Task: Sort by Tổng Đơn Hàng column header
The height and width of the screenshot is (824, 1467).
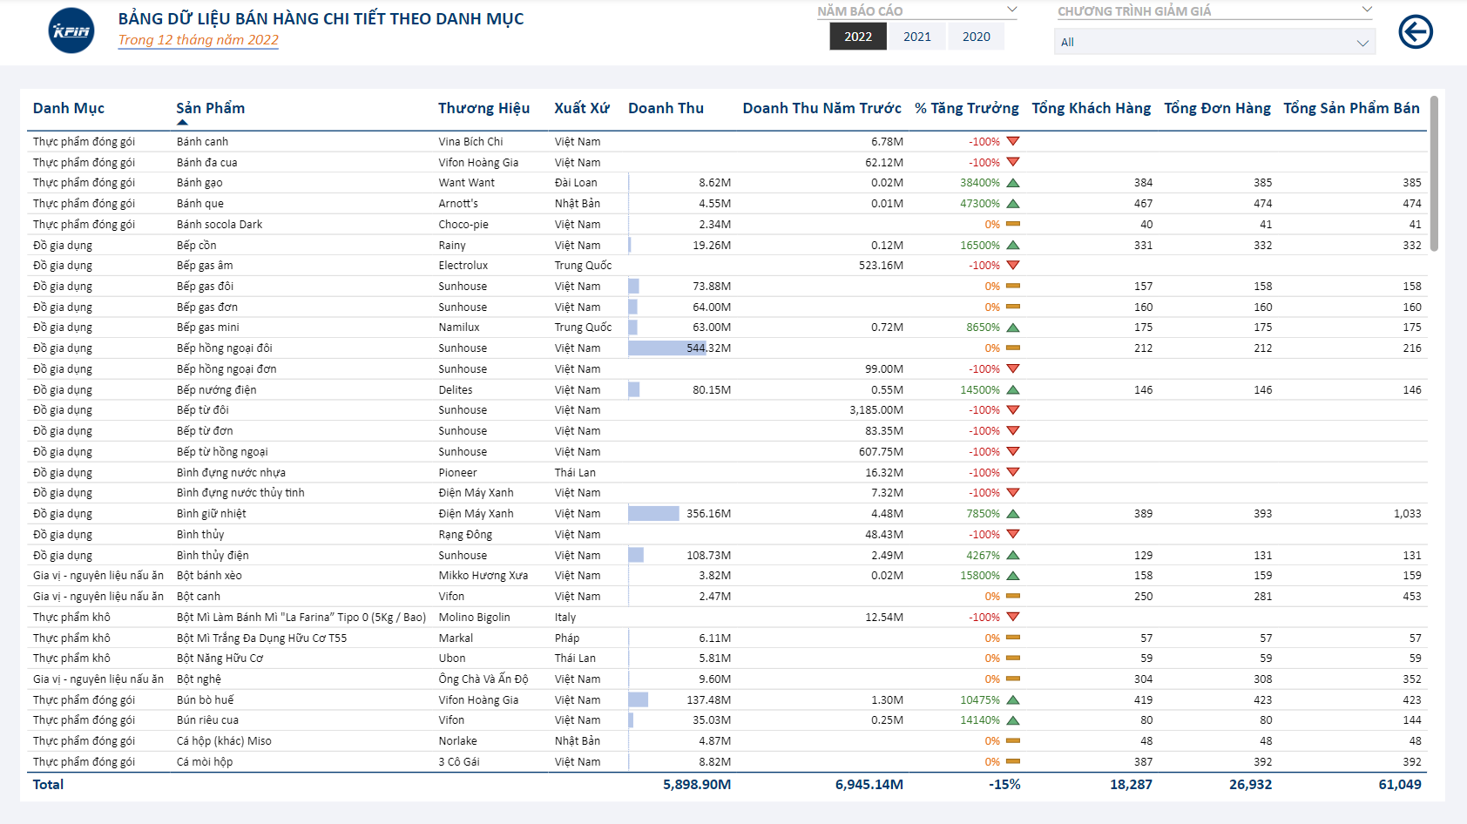Action: pos(1217,108)
